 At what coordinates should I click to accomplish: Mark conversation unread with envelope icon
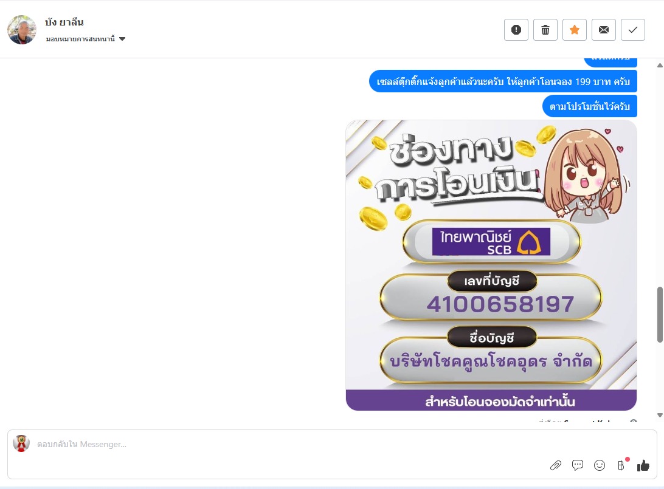click(x=603, y=30)
